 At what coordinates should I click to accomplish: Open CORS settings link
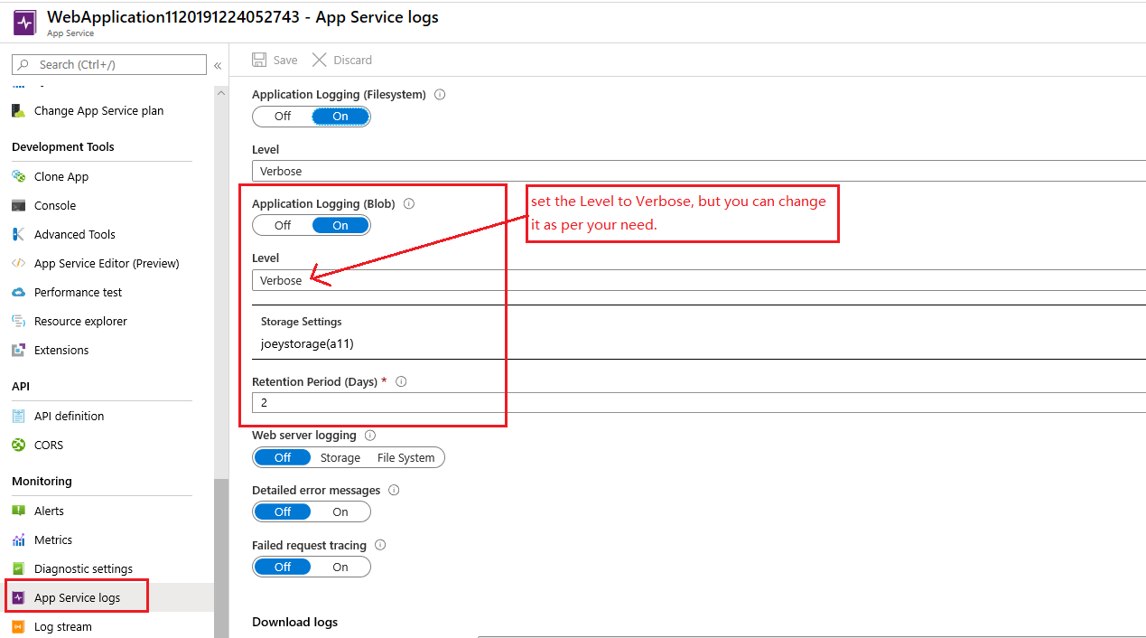(x=49, y=445)
